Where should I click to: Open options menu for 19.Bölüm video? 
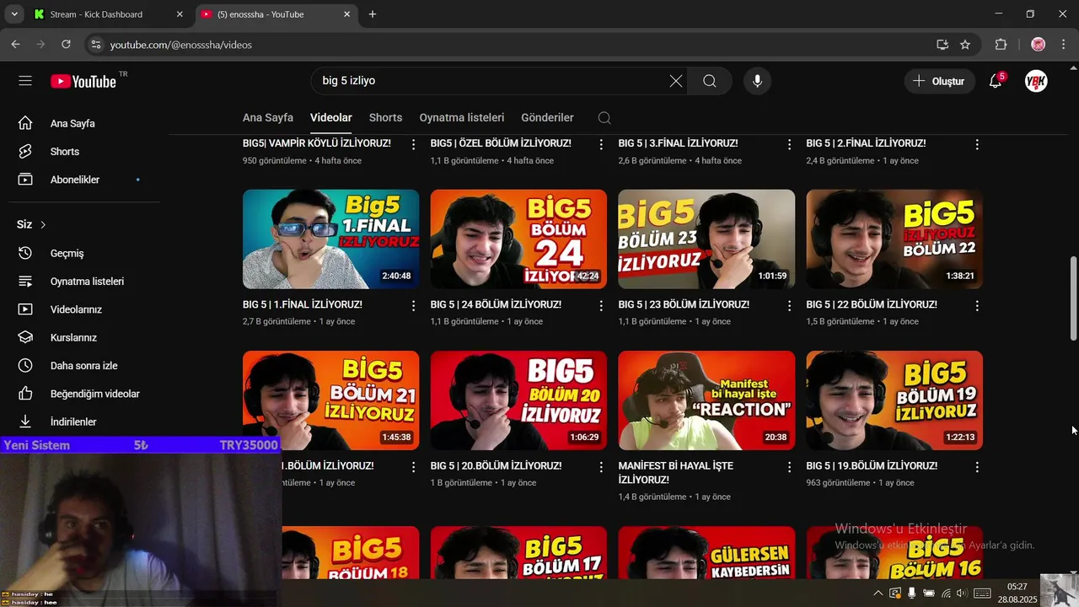977,466
